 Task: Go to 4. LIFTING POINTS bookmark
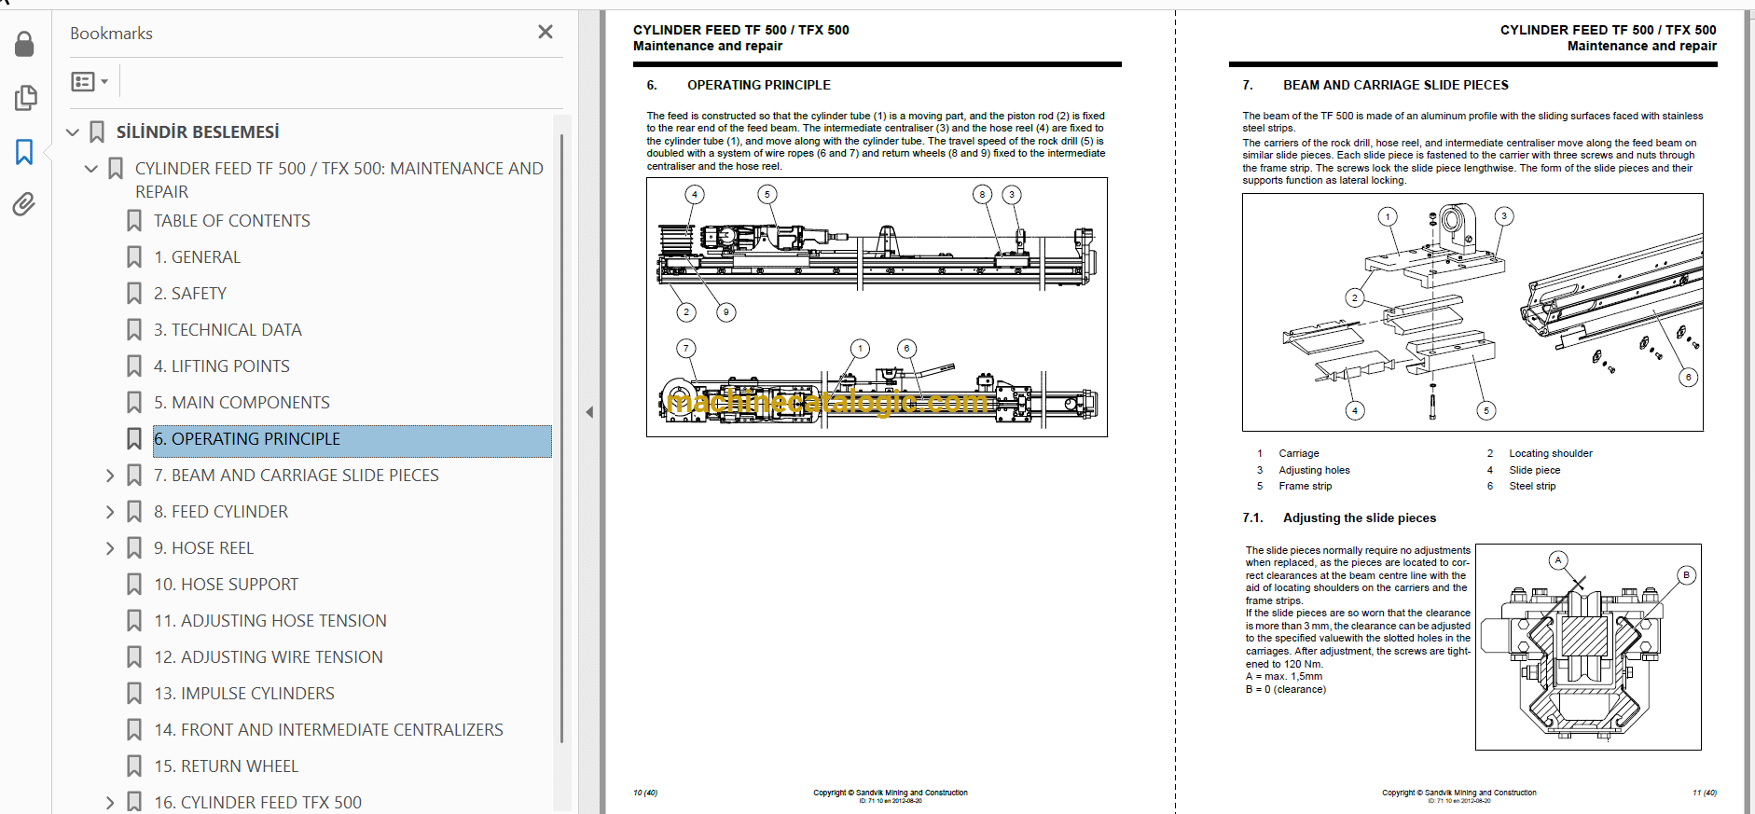[x=222, y=366]
